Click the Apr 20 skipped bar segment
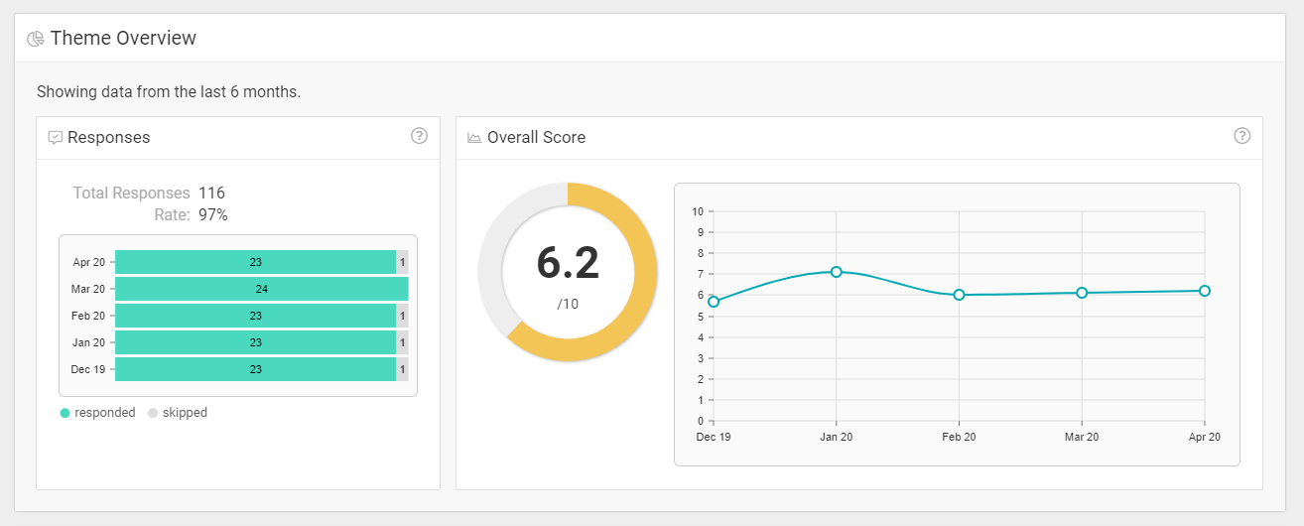Image resolution: width=1304 pixels, height=526 pixels. 402,262
